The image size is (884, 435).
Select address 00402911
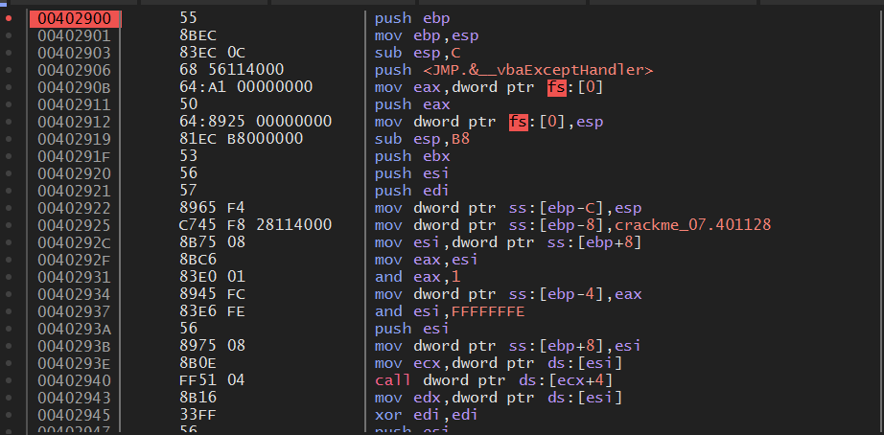pos(75,104)
